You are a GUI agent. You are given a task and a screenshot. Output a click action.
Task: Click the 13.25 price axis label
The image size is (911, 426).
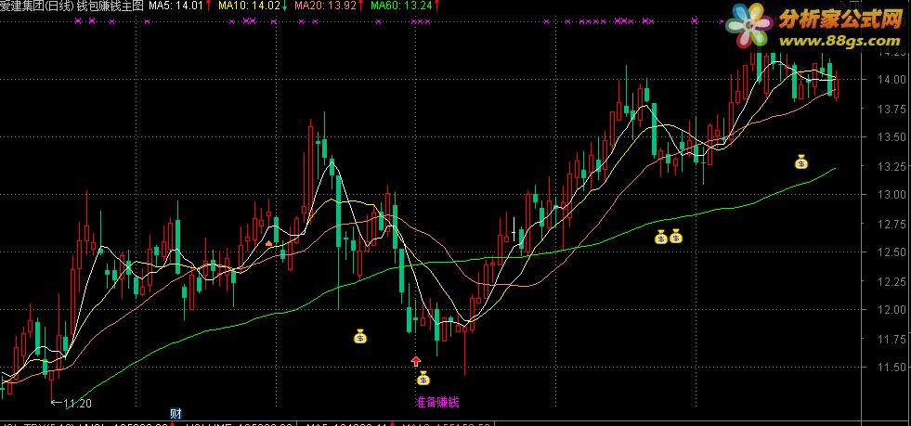890,166
